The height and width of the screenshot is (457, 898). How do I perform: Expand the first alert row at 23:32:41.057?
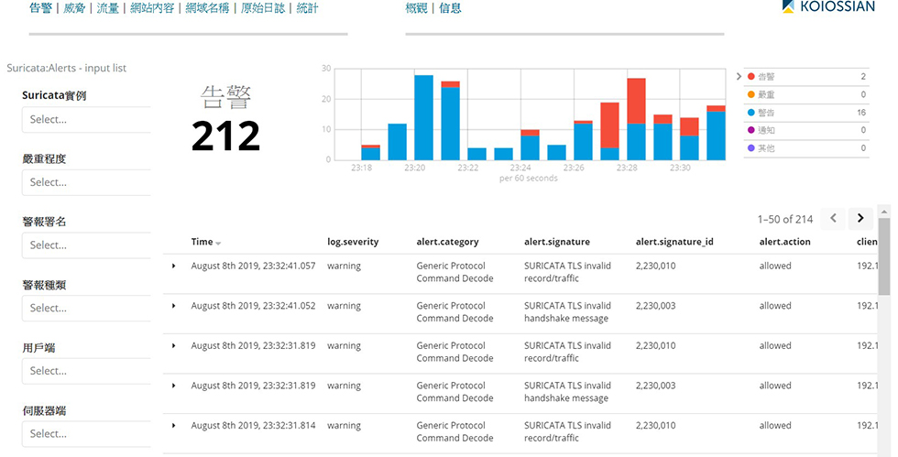click(173, 266)
